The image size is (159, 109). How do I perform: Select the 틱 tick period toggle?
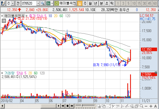click(112, 4)
